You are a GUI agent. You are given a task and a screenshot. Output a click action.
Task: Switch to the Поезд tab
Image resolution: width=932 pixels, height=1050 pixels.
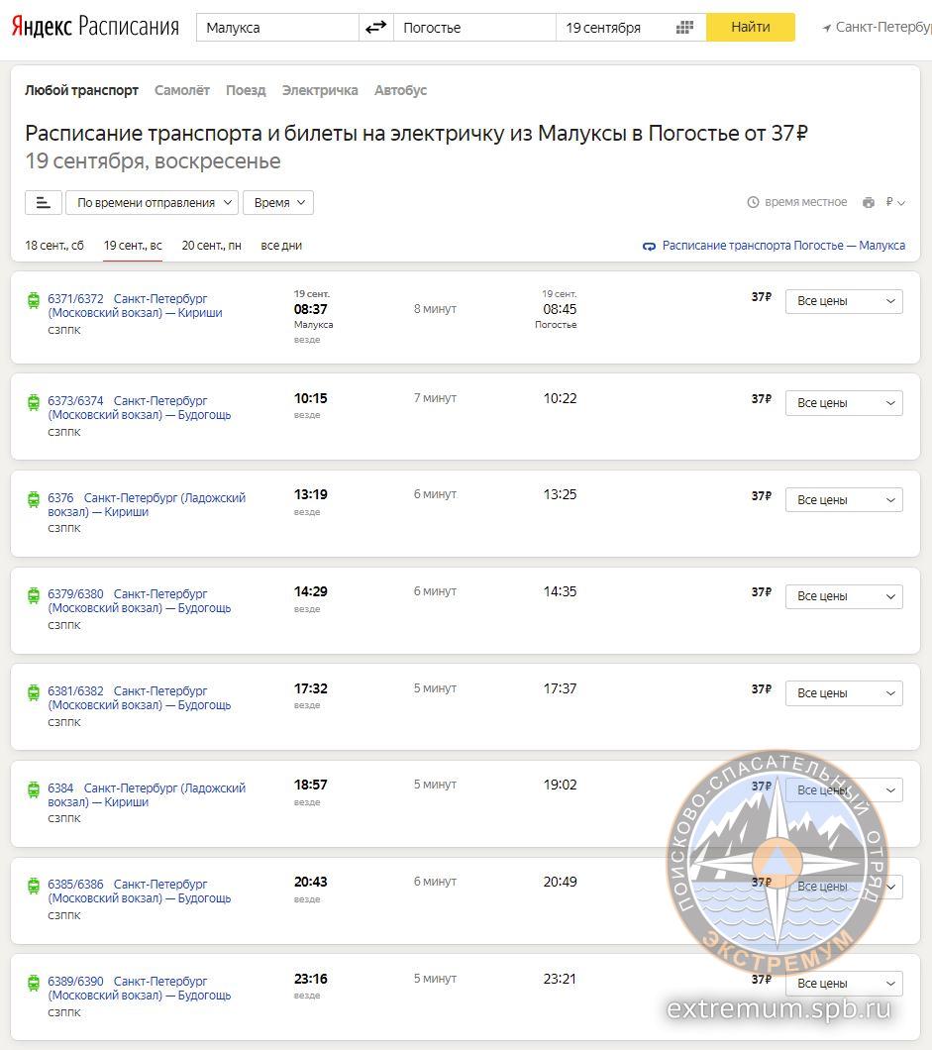(x=246, y=90)
